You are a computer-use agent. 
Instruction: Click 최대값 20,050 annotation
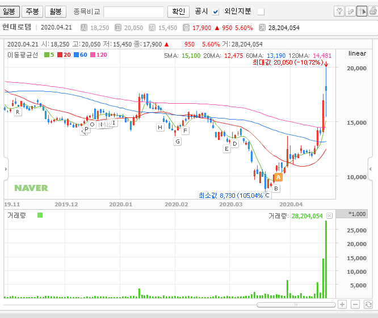pyautogui.click(x=288, y=62)
